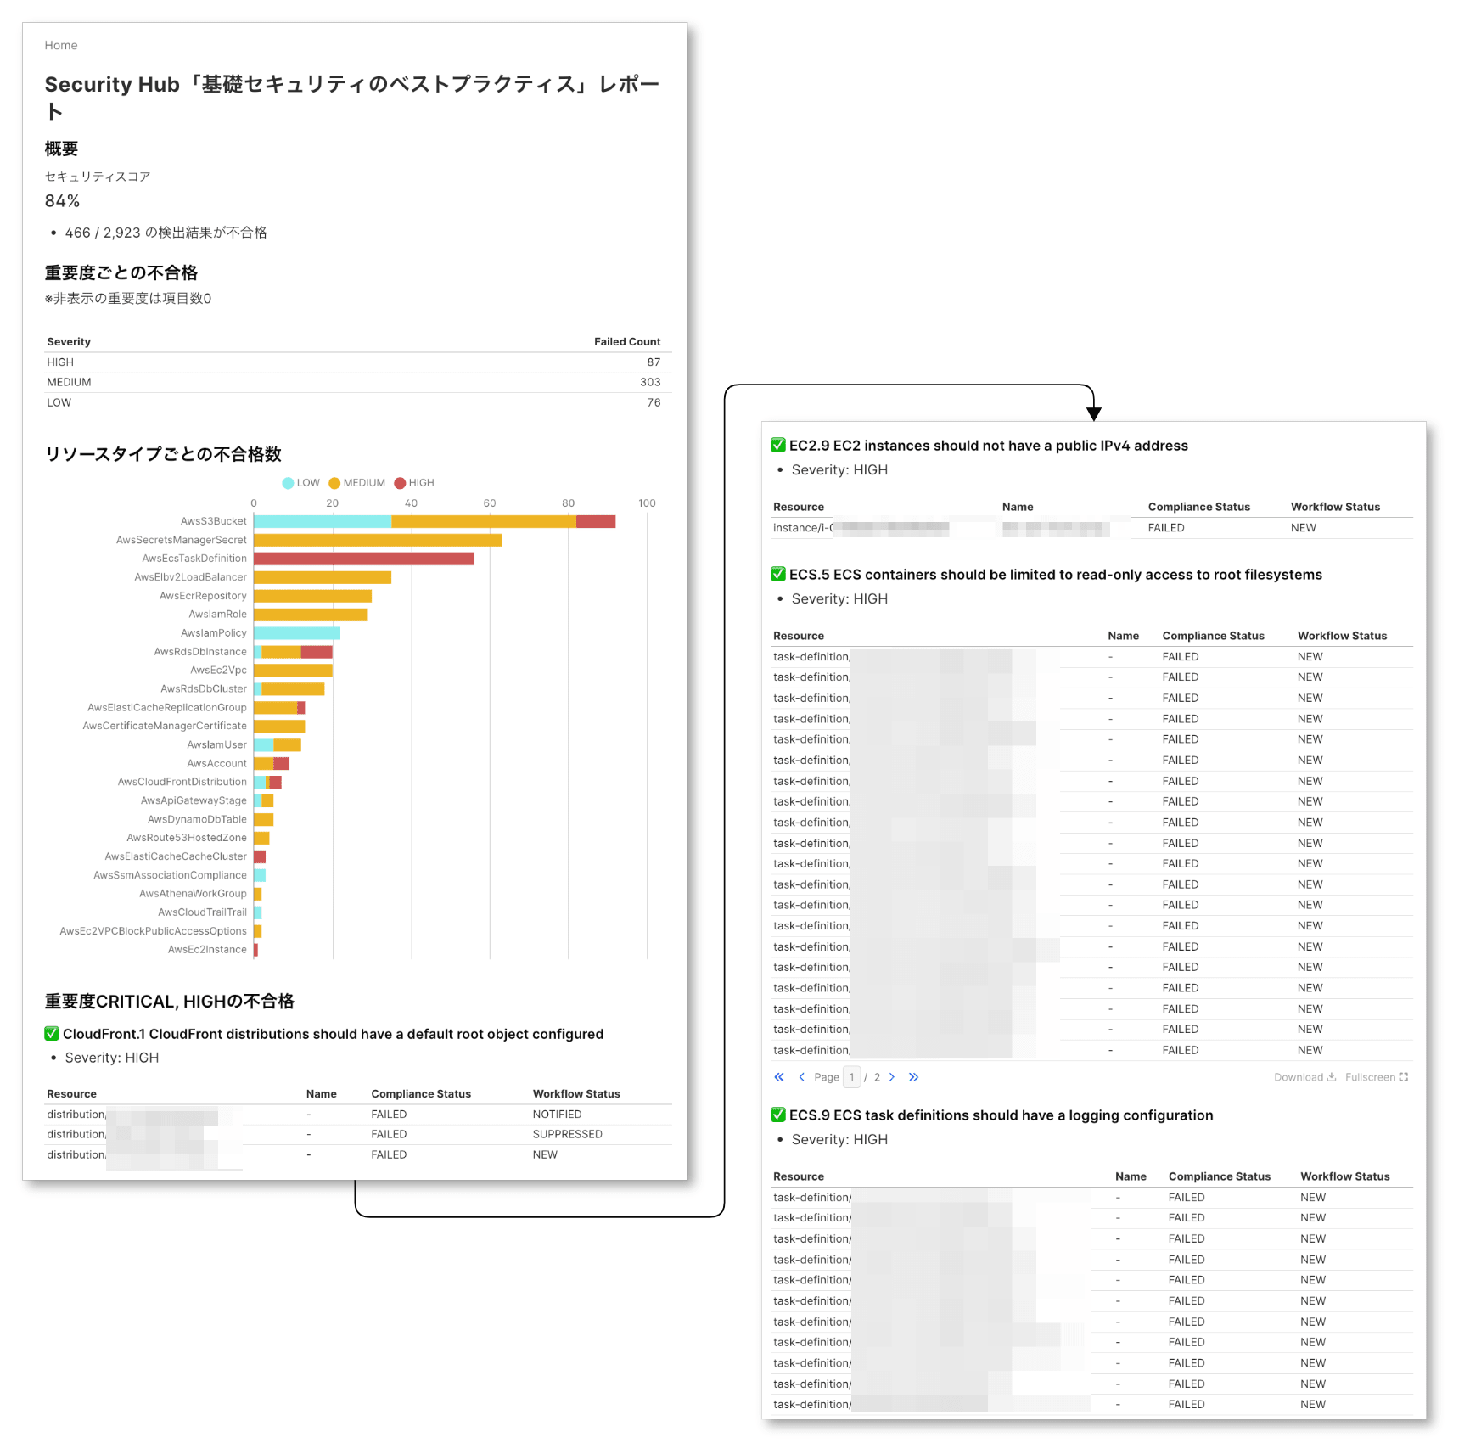Click the 84% security score value
This screenshot has width=1470, height=1443.
pyautogui.click(x=62, y=201)
